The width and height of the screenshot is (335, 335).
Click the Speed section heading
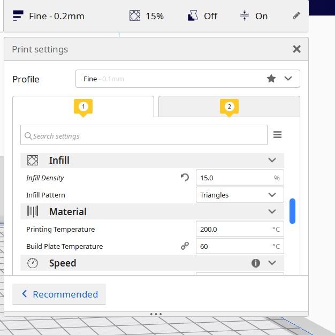click(x=63, y=263)
